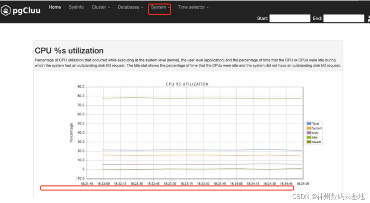Toggle the User series in legend
The image size is (370, 203).
coord(313,133)
